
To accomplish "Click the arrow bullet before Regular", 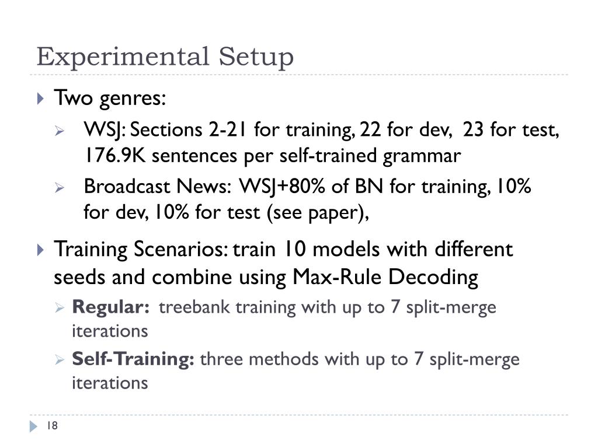I will (x=60, y=307).
